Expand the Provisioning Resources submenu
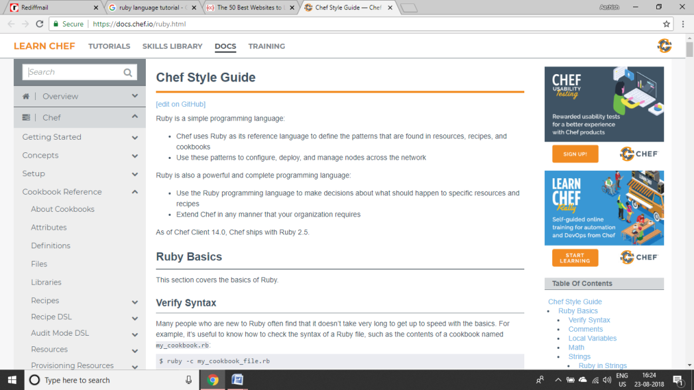 [135, 367]
